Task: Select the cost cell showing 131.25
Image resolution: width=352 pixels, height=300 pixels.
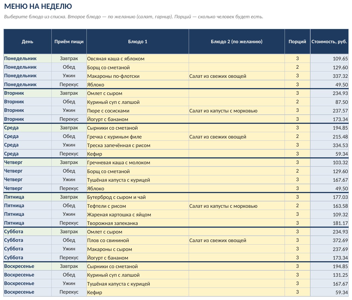Action: coord(329,275)
